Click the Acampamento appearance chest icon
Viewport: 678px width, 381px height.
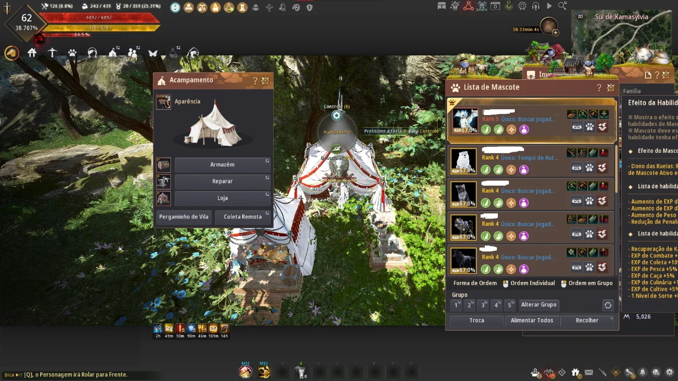click(x=163, y=102)
